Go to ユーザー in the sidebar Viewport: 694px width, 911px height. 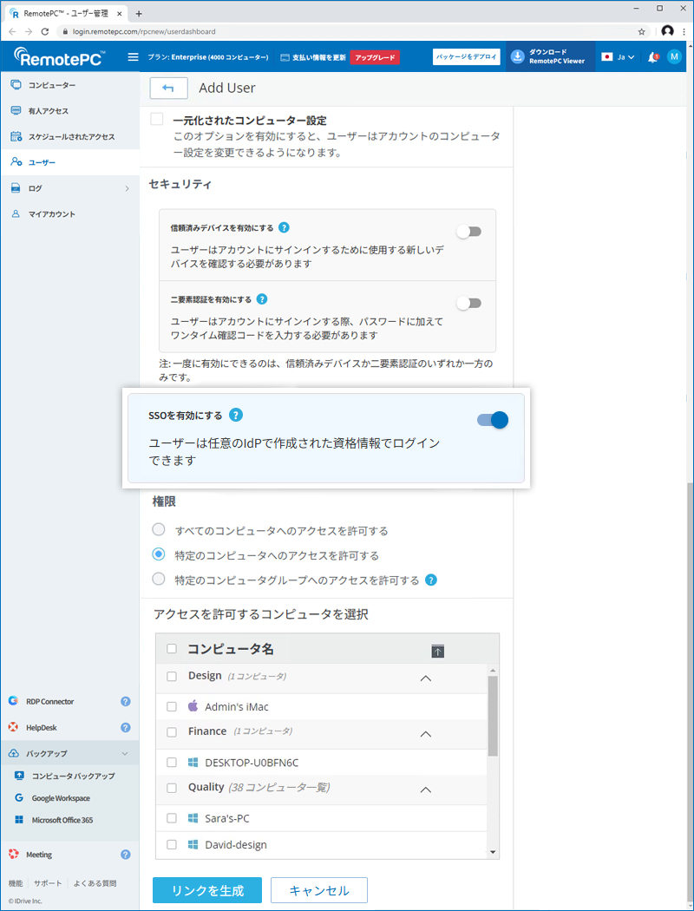43,162
